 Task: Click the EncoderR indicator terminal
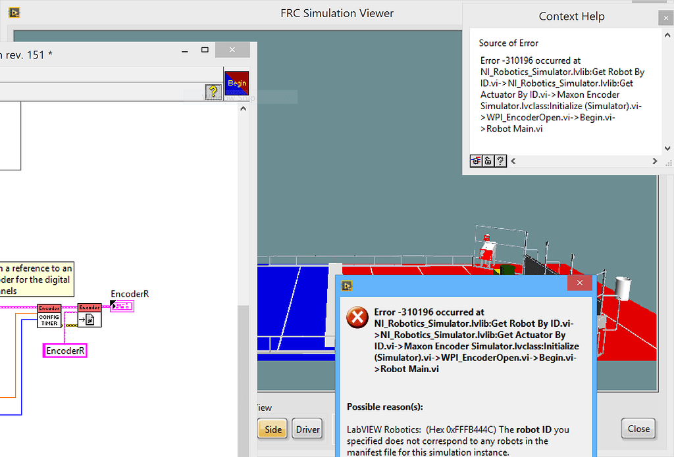tap(122, 306)
